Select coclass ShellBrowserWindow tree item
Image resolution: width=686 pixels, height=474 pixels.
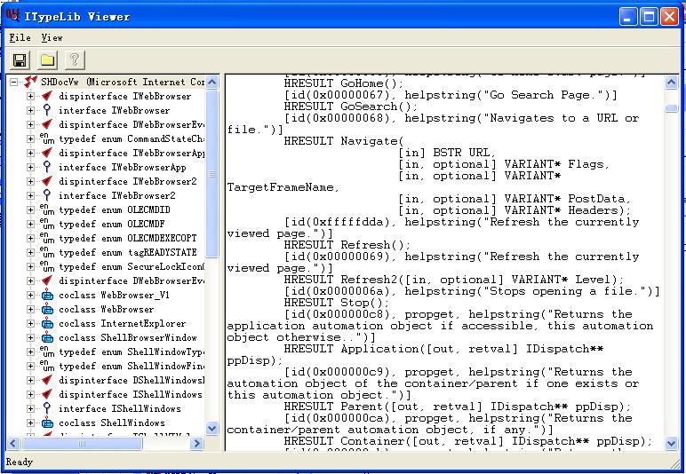point(128,337)
